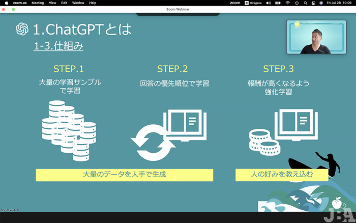Viewport: 356px width, 223px height.
Task: Open the Apple menu
Action: (6, 3)
